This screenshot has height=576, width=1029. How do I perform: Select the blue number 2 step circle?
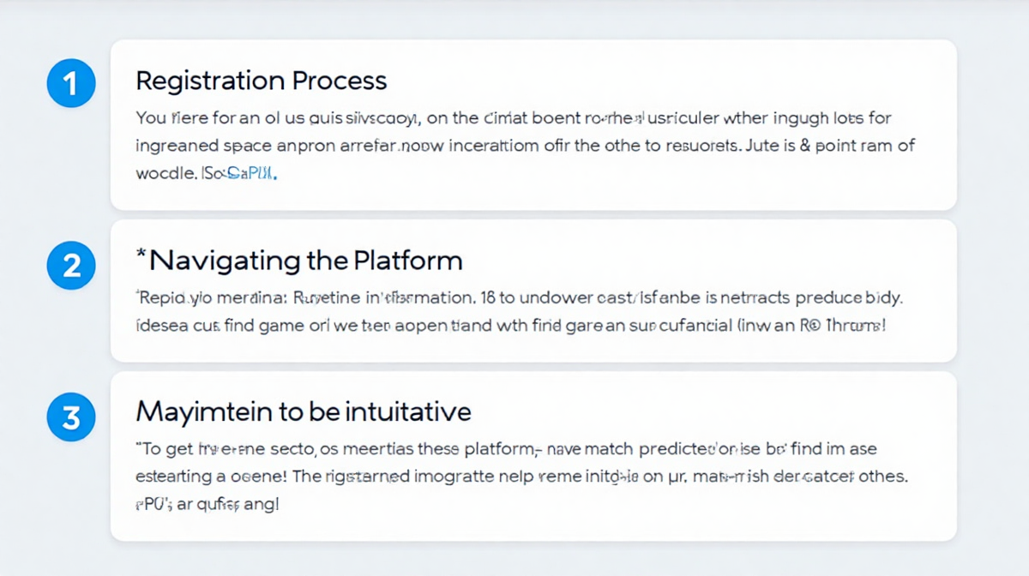point(71,266)
